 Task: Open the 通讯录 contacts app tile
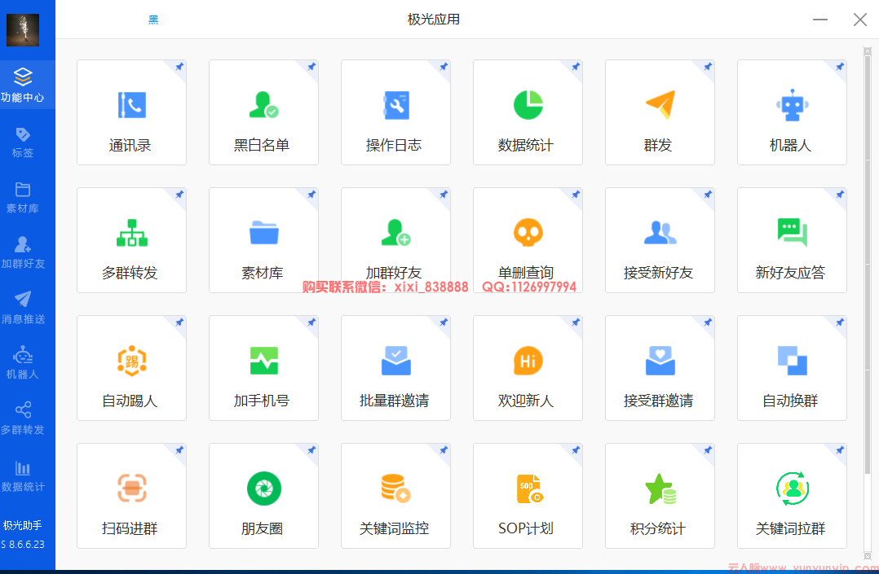coord(131,113)
